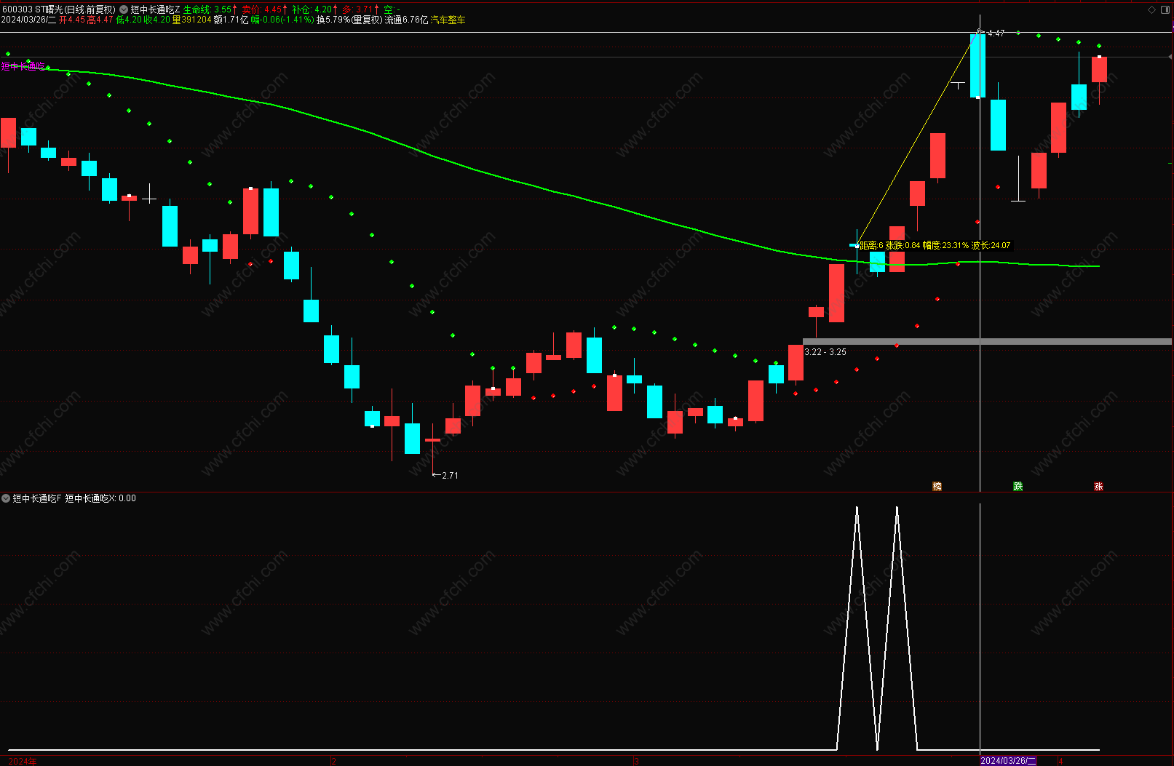The width and height of the screenshot is (1174, 766).
Task: Click the 短中长通吃Z indicator name
Action: point(155,9)
